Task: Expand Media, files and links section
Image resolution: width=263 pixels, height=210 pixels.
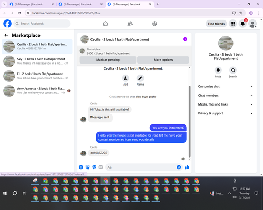Action: [226, 104]
